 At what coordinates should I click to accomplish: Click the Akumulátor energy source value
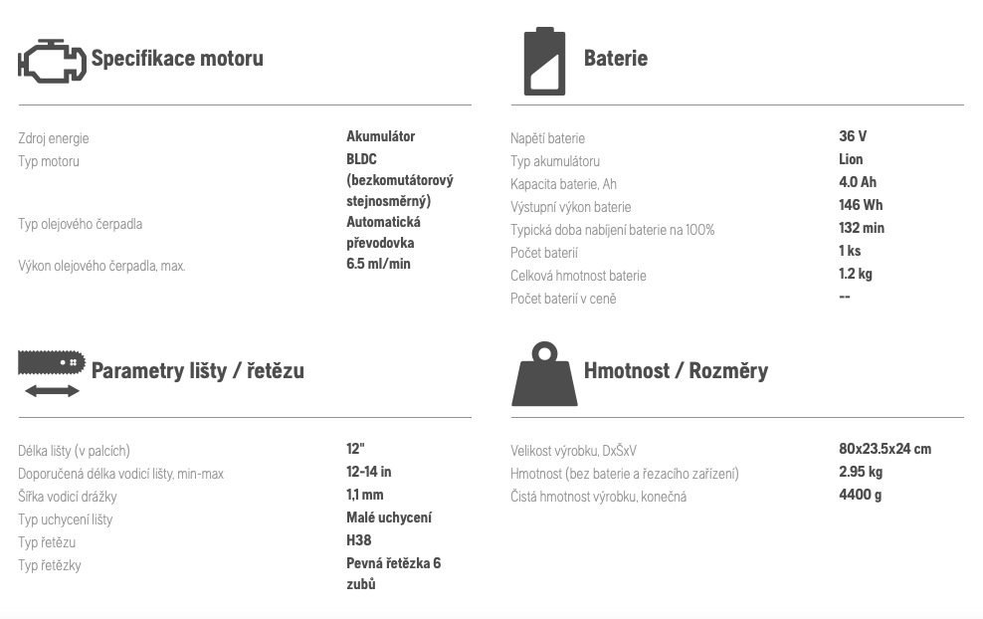pos(380,136)
